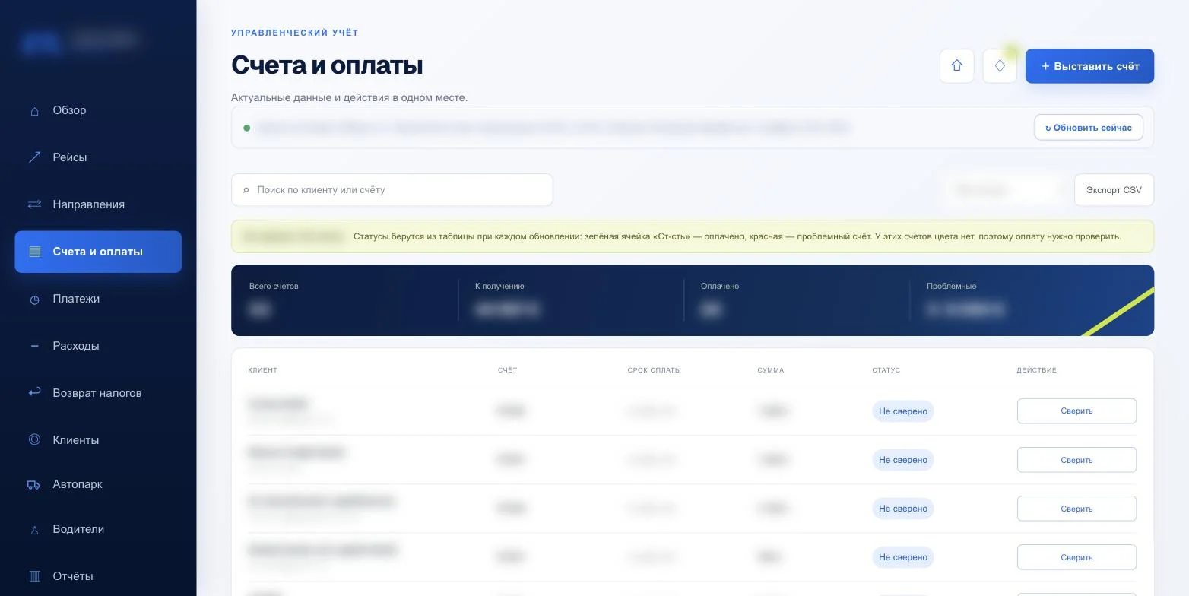This screenshot has width=1189, height=596.
Task: Click the truck icon for Автопарк
Action: point(34,484)
